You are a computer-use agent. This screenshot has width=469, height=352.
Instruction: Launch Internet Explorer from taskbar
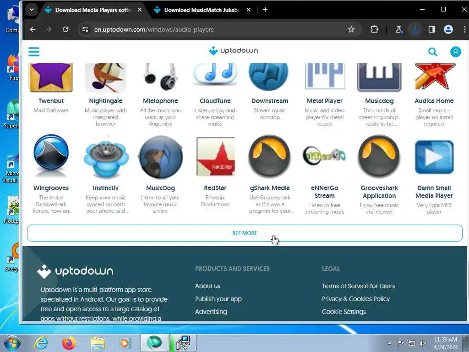pyautogui.click(x=41, y=343)
